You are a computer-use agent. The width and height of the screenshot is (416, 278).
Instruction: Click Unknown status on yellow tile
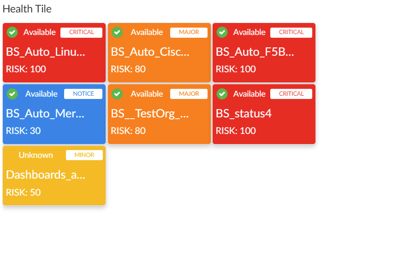click(36, 155)
